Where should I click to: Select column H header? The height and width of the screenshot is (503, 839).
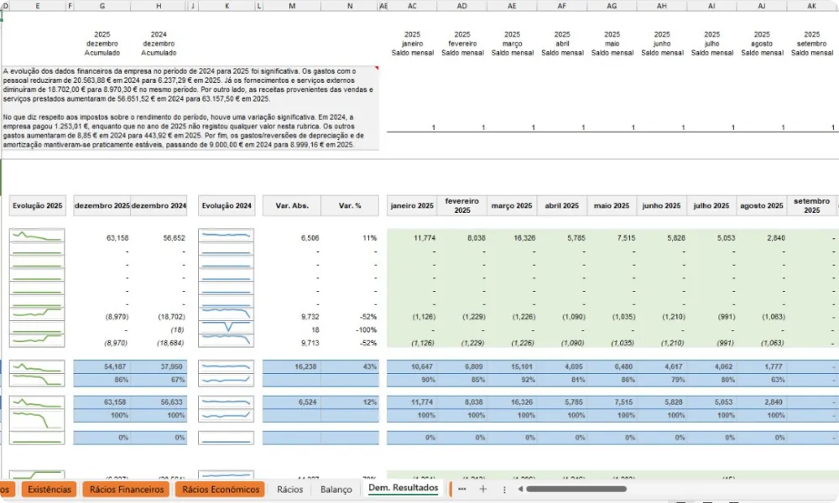(x=159, y=6)
